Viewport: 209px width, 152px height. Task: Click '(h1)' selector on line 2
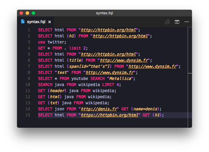(x=71, y=36)
